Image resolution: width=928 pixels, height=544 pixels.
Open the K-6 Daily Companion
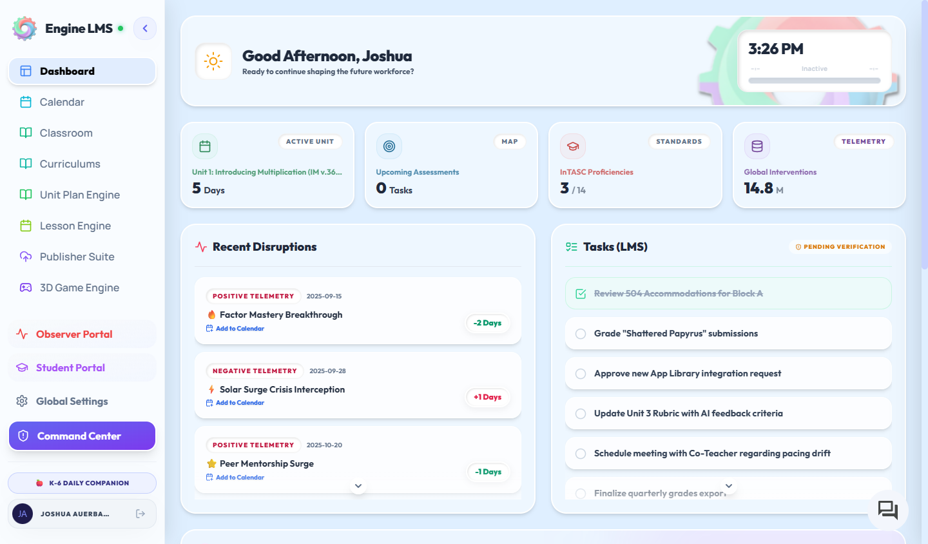click(82, 483)
